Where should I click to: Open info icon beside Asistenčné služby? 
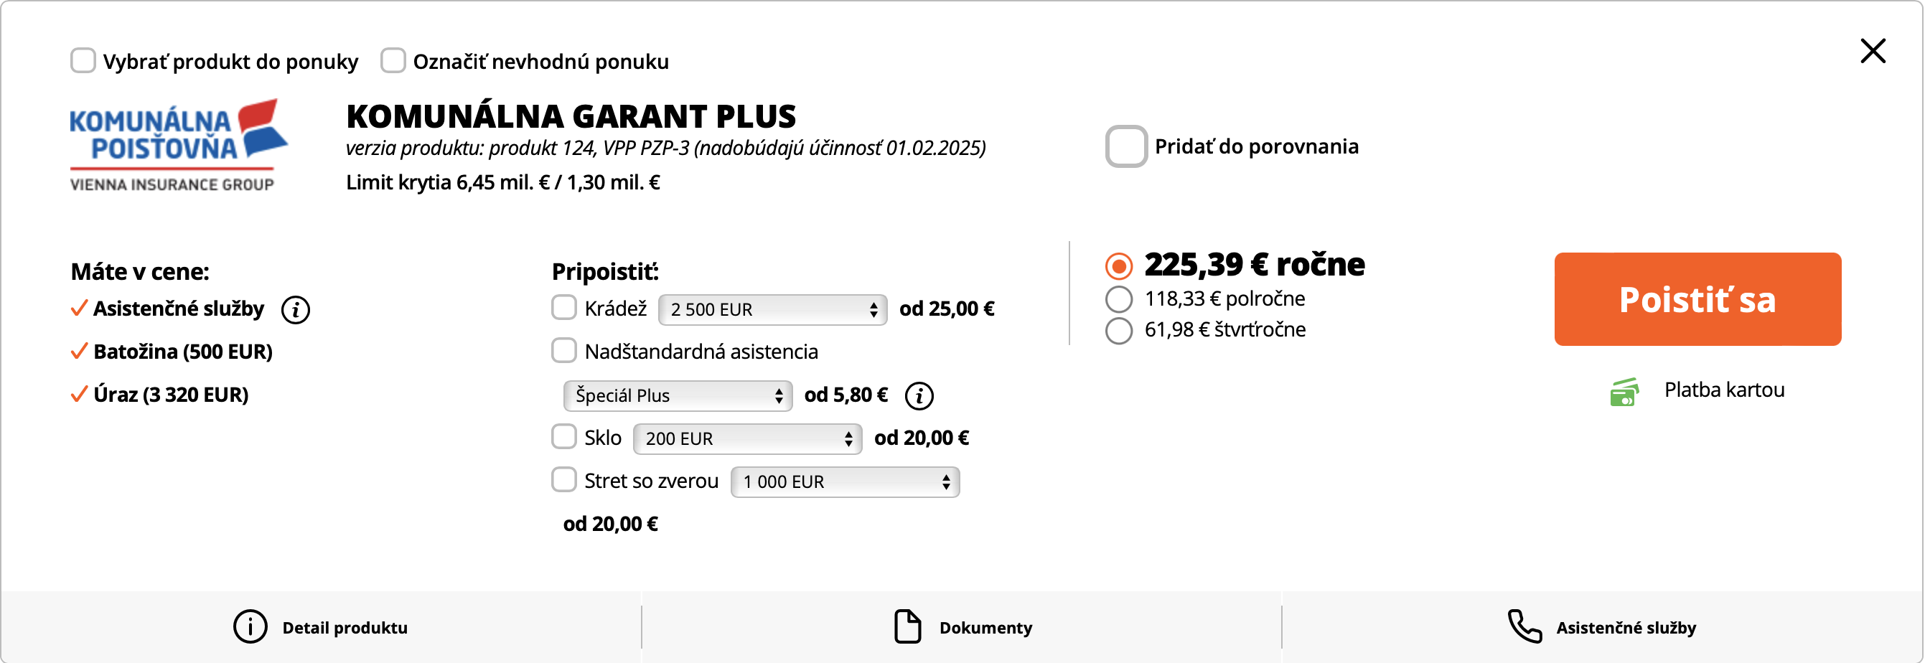click(295, 309)
